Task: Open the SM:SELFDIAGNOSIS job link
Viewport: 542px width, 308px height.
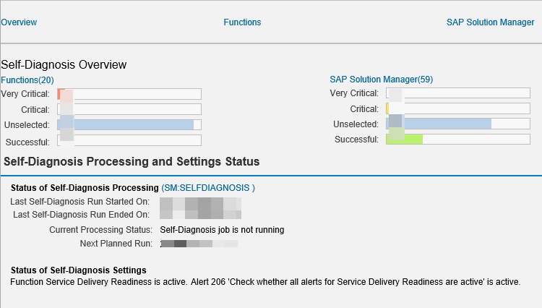Action: pyautogui.click(x=208, y=188)
